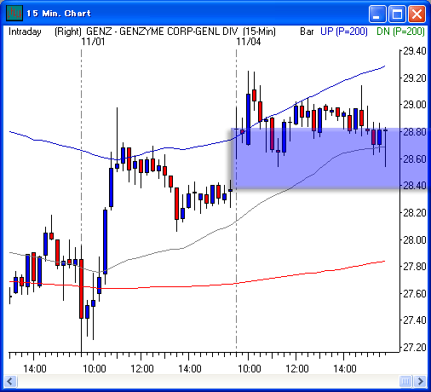This screenshot has width=431, height=392.
Task: Minimize the 15 Min. Chart window
Action: pyautogui.click(x=377, y=14)
